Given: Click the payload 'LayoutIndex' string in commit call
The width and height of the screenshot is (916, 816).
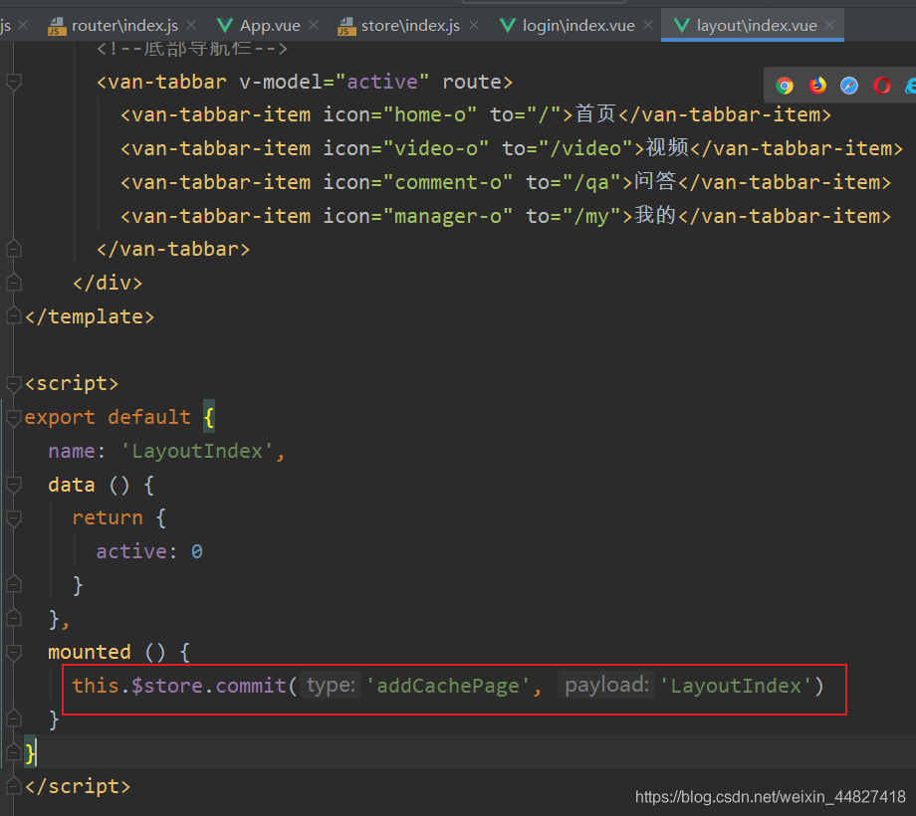Looking at the screenshot, I should [x=736, y=686].
